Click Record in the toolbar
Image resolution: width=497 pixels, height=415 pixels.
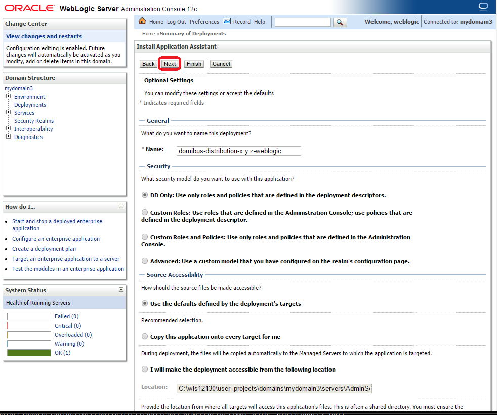[x=242, y=22]
